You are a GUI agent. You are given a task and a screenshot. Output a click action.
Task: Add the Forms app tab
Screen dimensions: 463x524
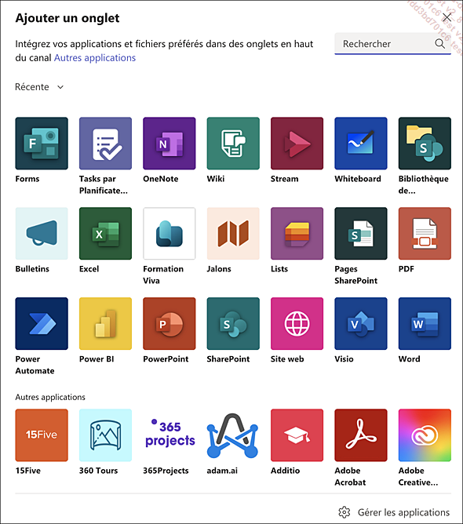[42, 144]
